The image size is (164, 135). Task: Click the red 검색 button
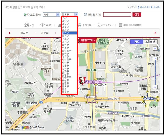click(137, 14)
